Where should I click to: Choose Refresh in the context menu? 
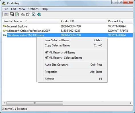point(72,79)
